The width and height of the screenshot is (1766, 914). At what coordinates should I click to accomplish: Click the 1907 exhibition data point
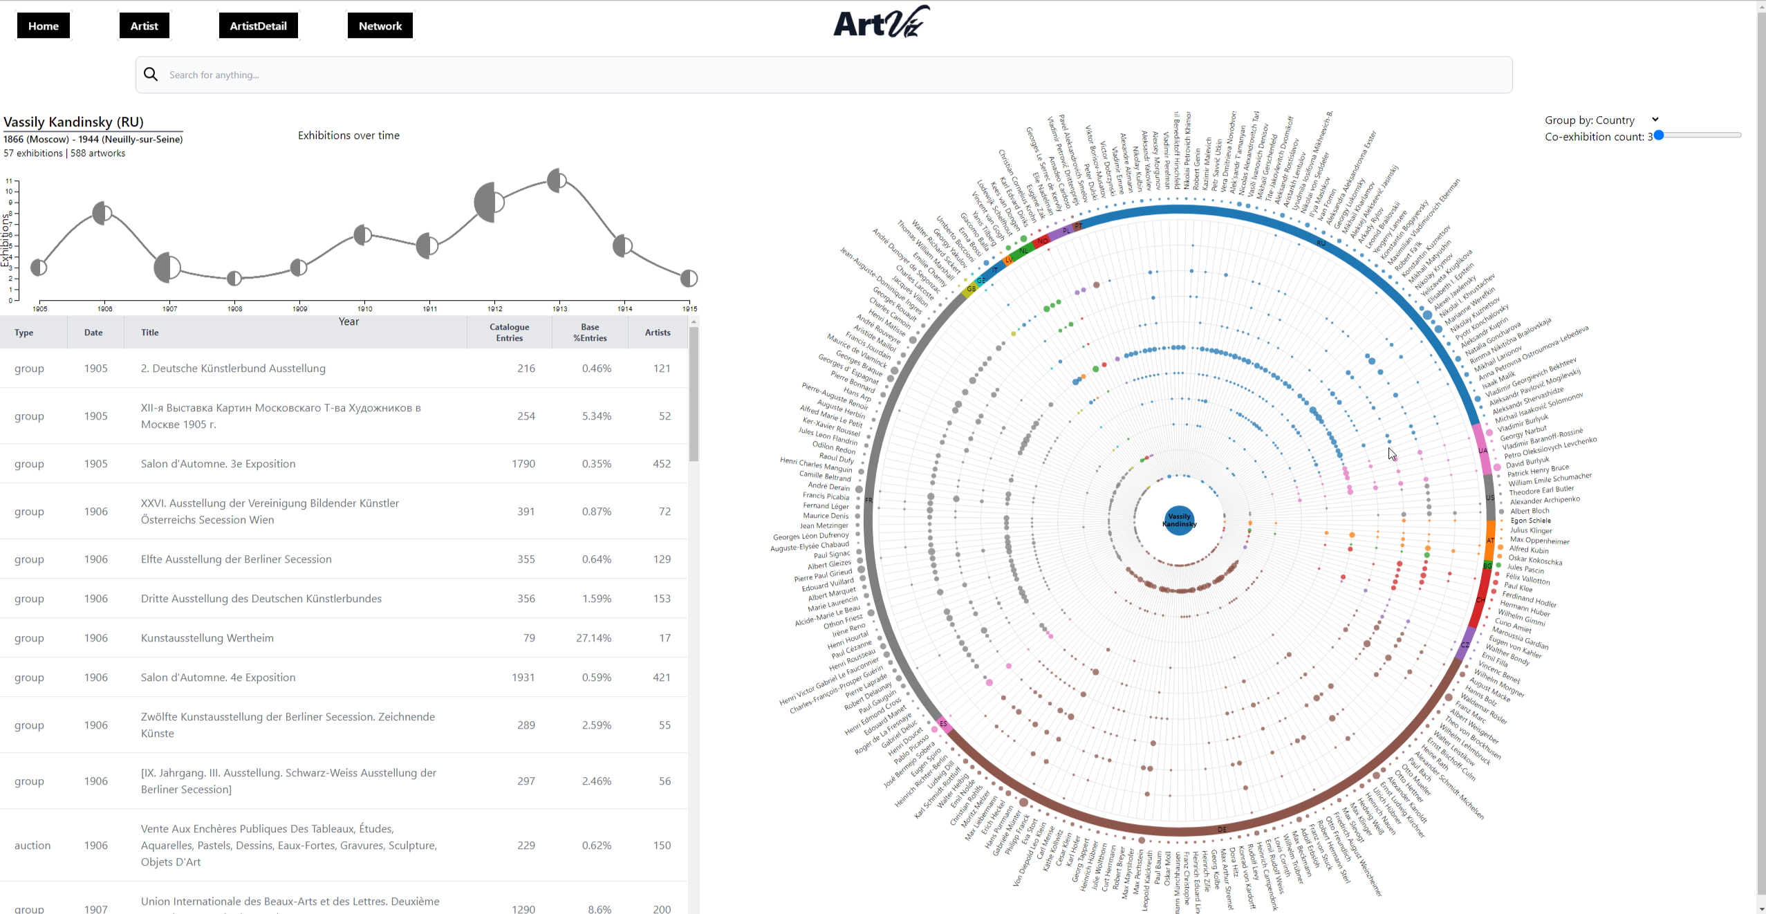pyautogui.click(x=167, y=268)
